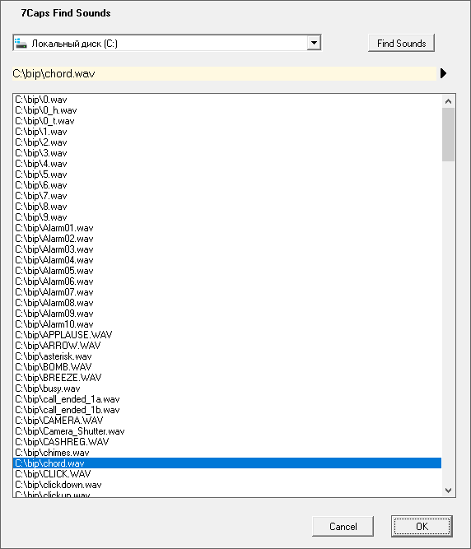Click the scrollbar down arrow
The image size is (471, 549).
(x=448, y=491)
